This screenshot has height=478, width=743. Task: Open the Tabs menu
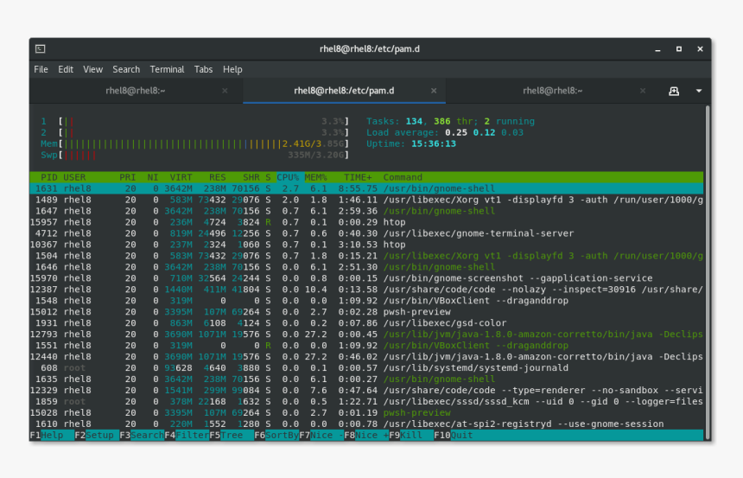tap(203, 69)
